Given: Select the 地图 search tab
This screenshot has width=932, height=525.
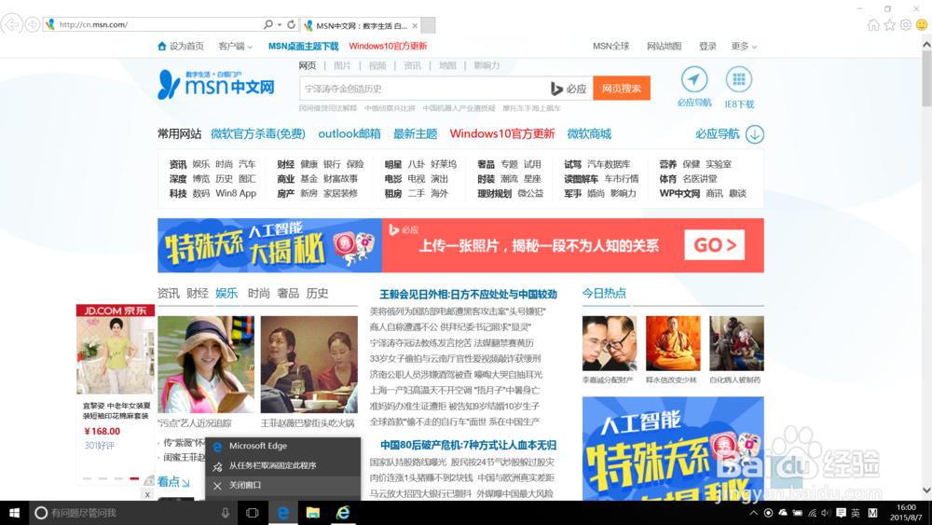Looking at the screenshot, I should [x=447, y=65].
